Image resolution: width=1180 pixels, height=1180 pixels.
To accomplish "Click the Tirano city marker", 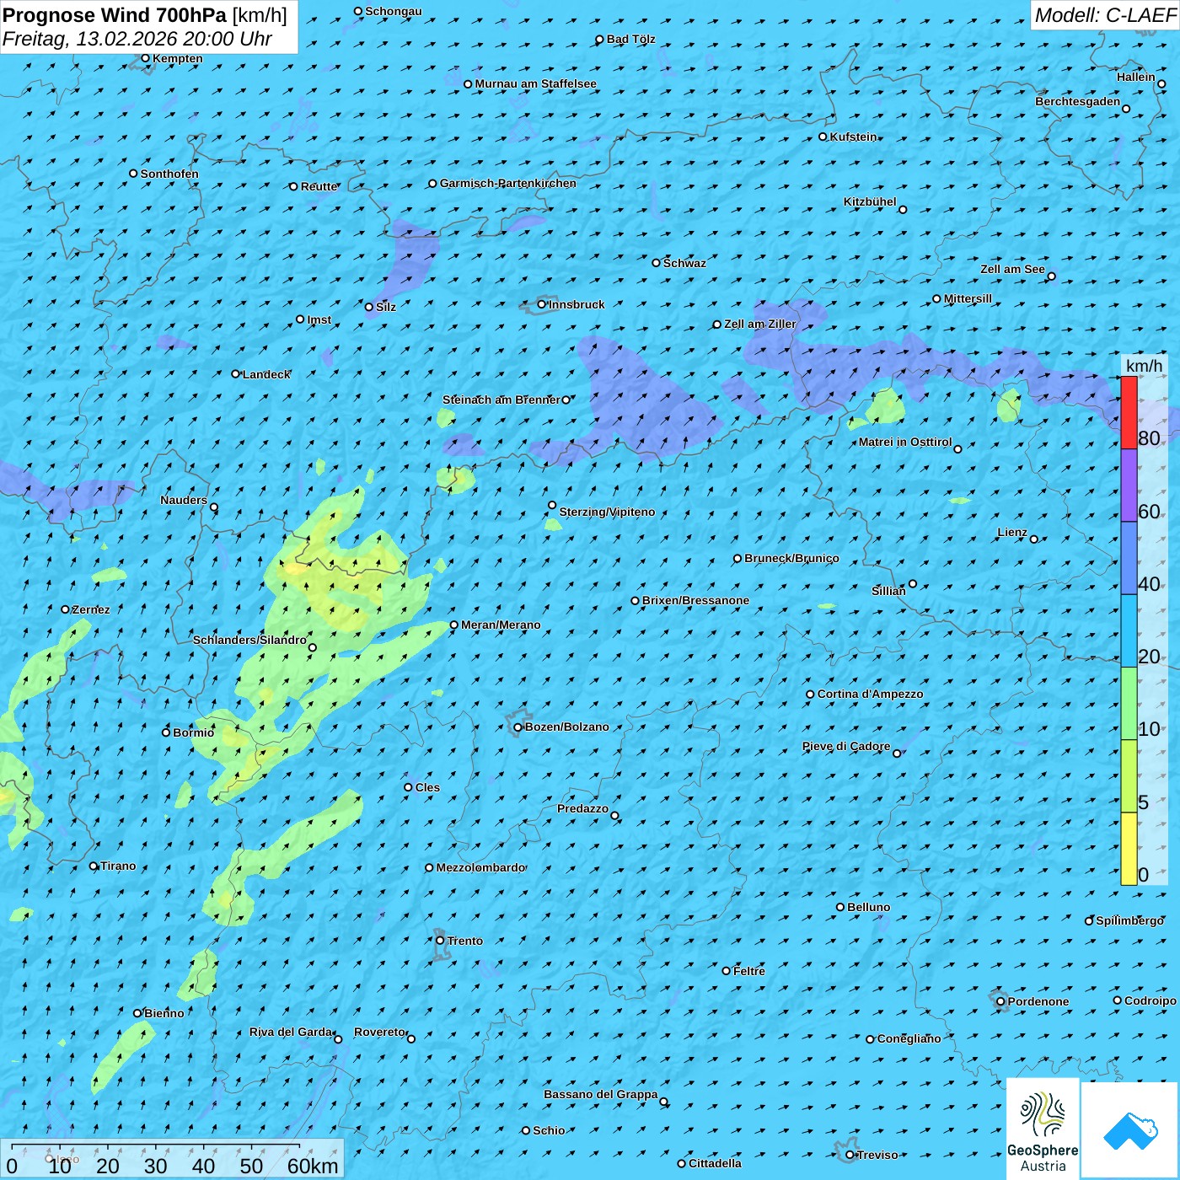I will (94, 866).
